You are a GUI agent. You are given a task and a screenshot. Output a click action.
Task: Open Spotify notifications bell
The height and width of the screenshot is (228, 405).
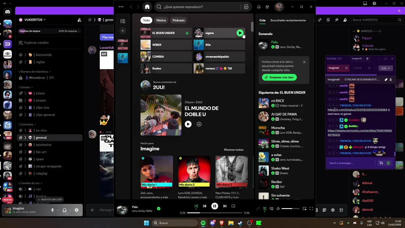[259, 7]
